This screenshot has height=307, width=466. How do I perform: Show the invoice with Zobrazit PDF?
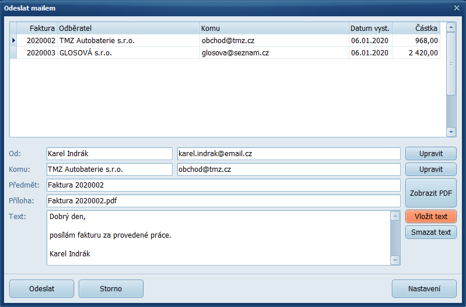(431, 193)
